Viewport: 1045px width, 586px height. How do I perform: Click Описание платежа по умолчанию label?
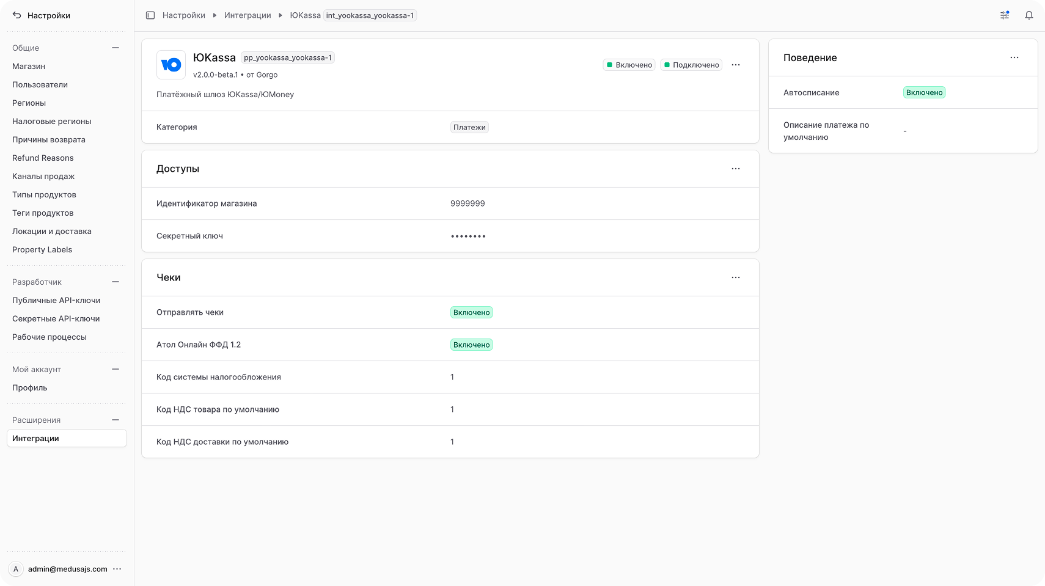pyautogui.click(x=826, y=131)
